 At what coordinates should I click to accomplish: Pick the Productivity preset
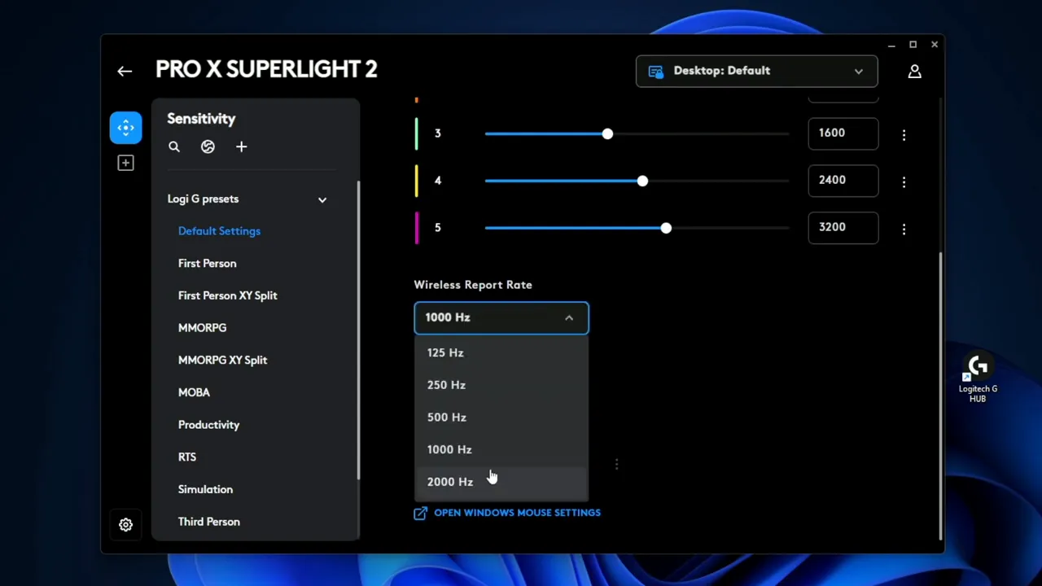point(208,425)
